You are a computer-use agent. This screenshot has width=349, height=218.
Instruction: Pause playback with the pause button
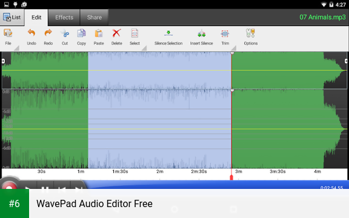45,189
